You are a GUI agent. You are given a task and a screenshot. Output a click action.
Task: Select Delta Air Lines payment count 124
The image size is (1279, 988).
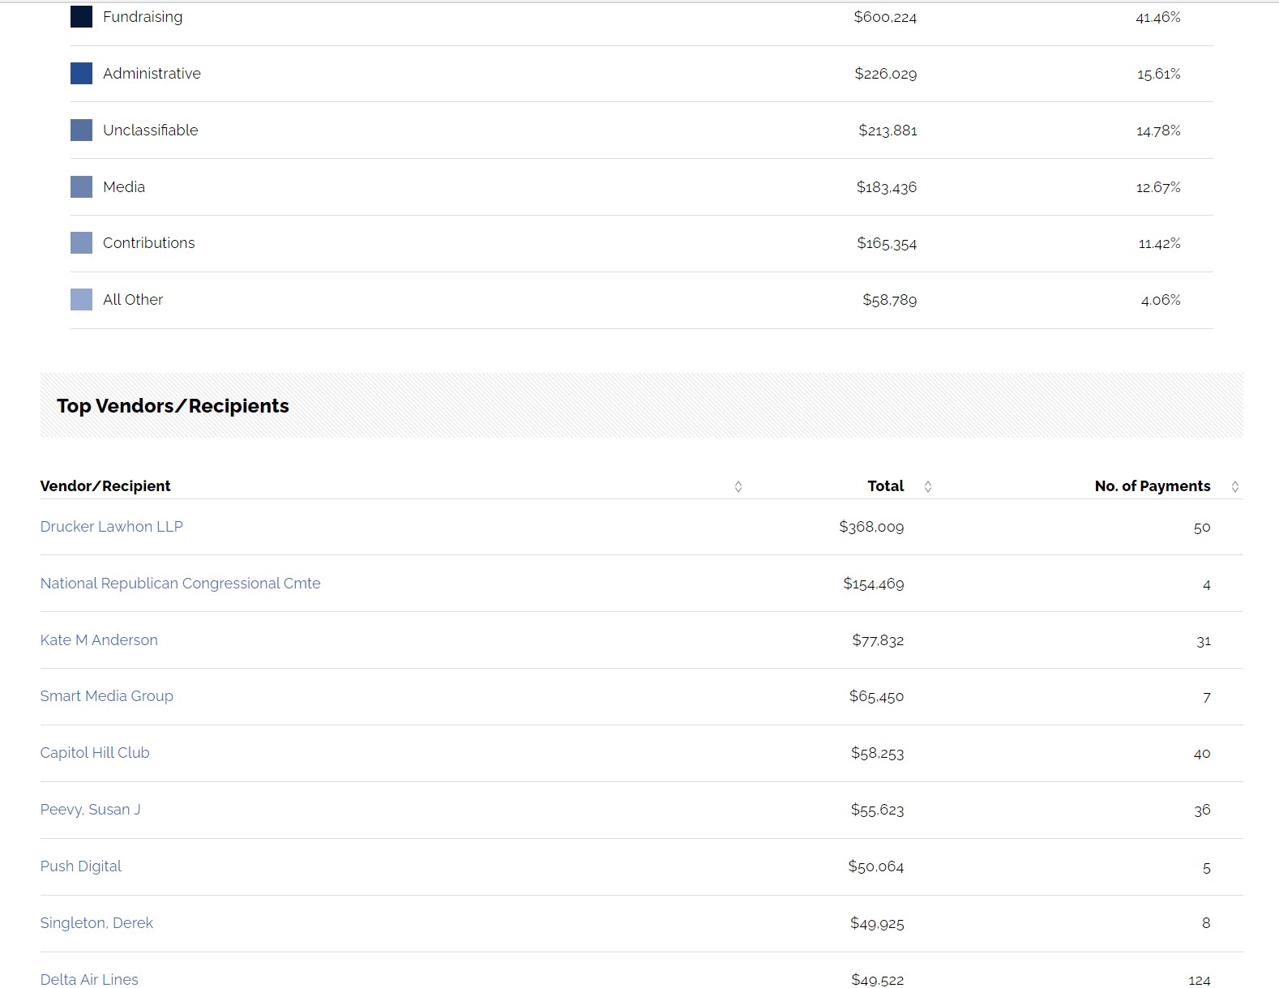point(1200,980)
